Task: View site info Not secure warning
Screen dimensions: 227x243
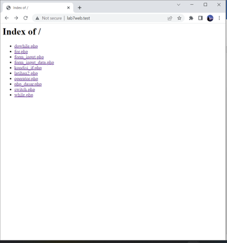Action: point(48,18)
